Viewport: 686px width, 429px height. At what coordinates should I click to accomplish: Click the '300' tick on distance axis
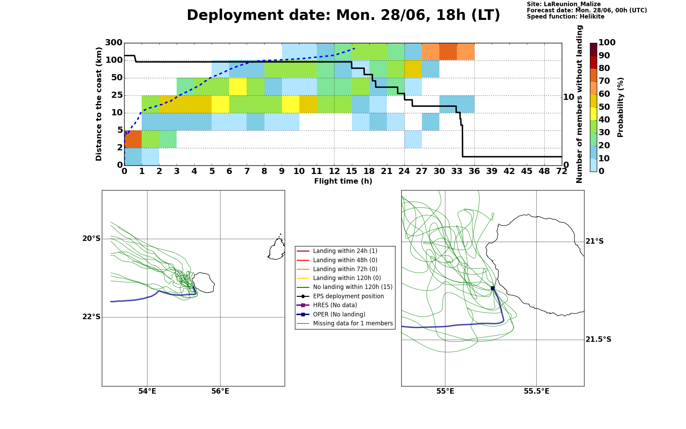[114, 43]
